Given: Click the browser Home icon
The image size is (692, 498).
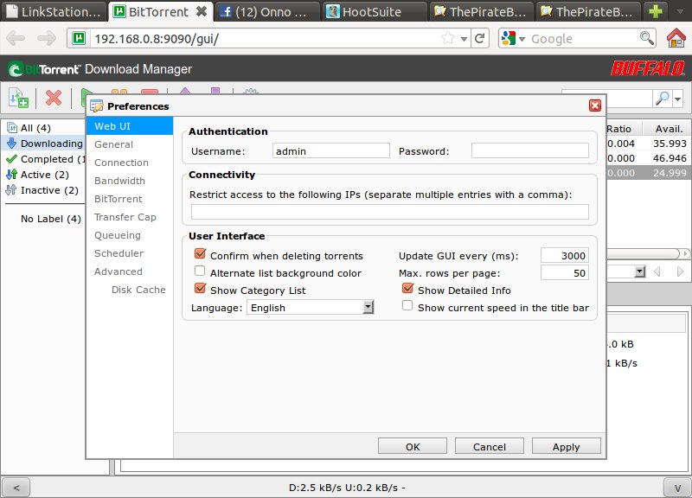Looking at the screenshot, I should (x=676, y=38).
